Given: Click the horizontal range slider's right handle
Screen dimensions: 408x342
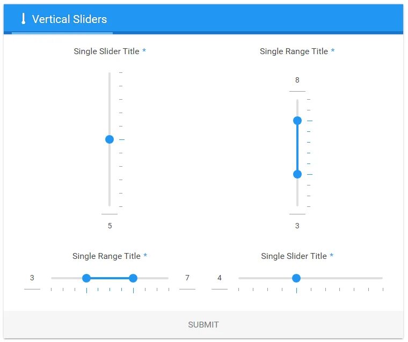Looking at the screenshot, I should 133,278.
